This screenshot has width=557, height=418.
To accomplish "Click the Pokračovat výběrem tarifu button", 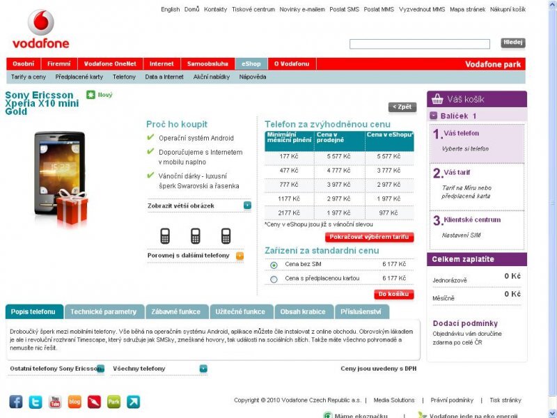I will 368,238.
